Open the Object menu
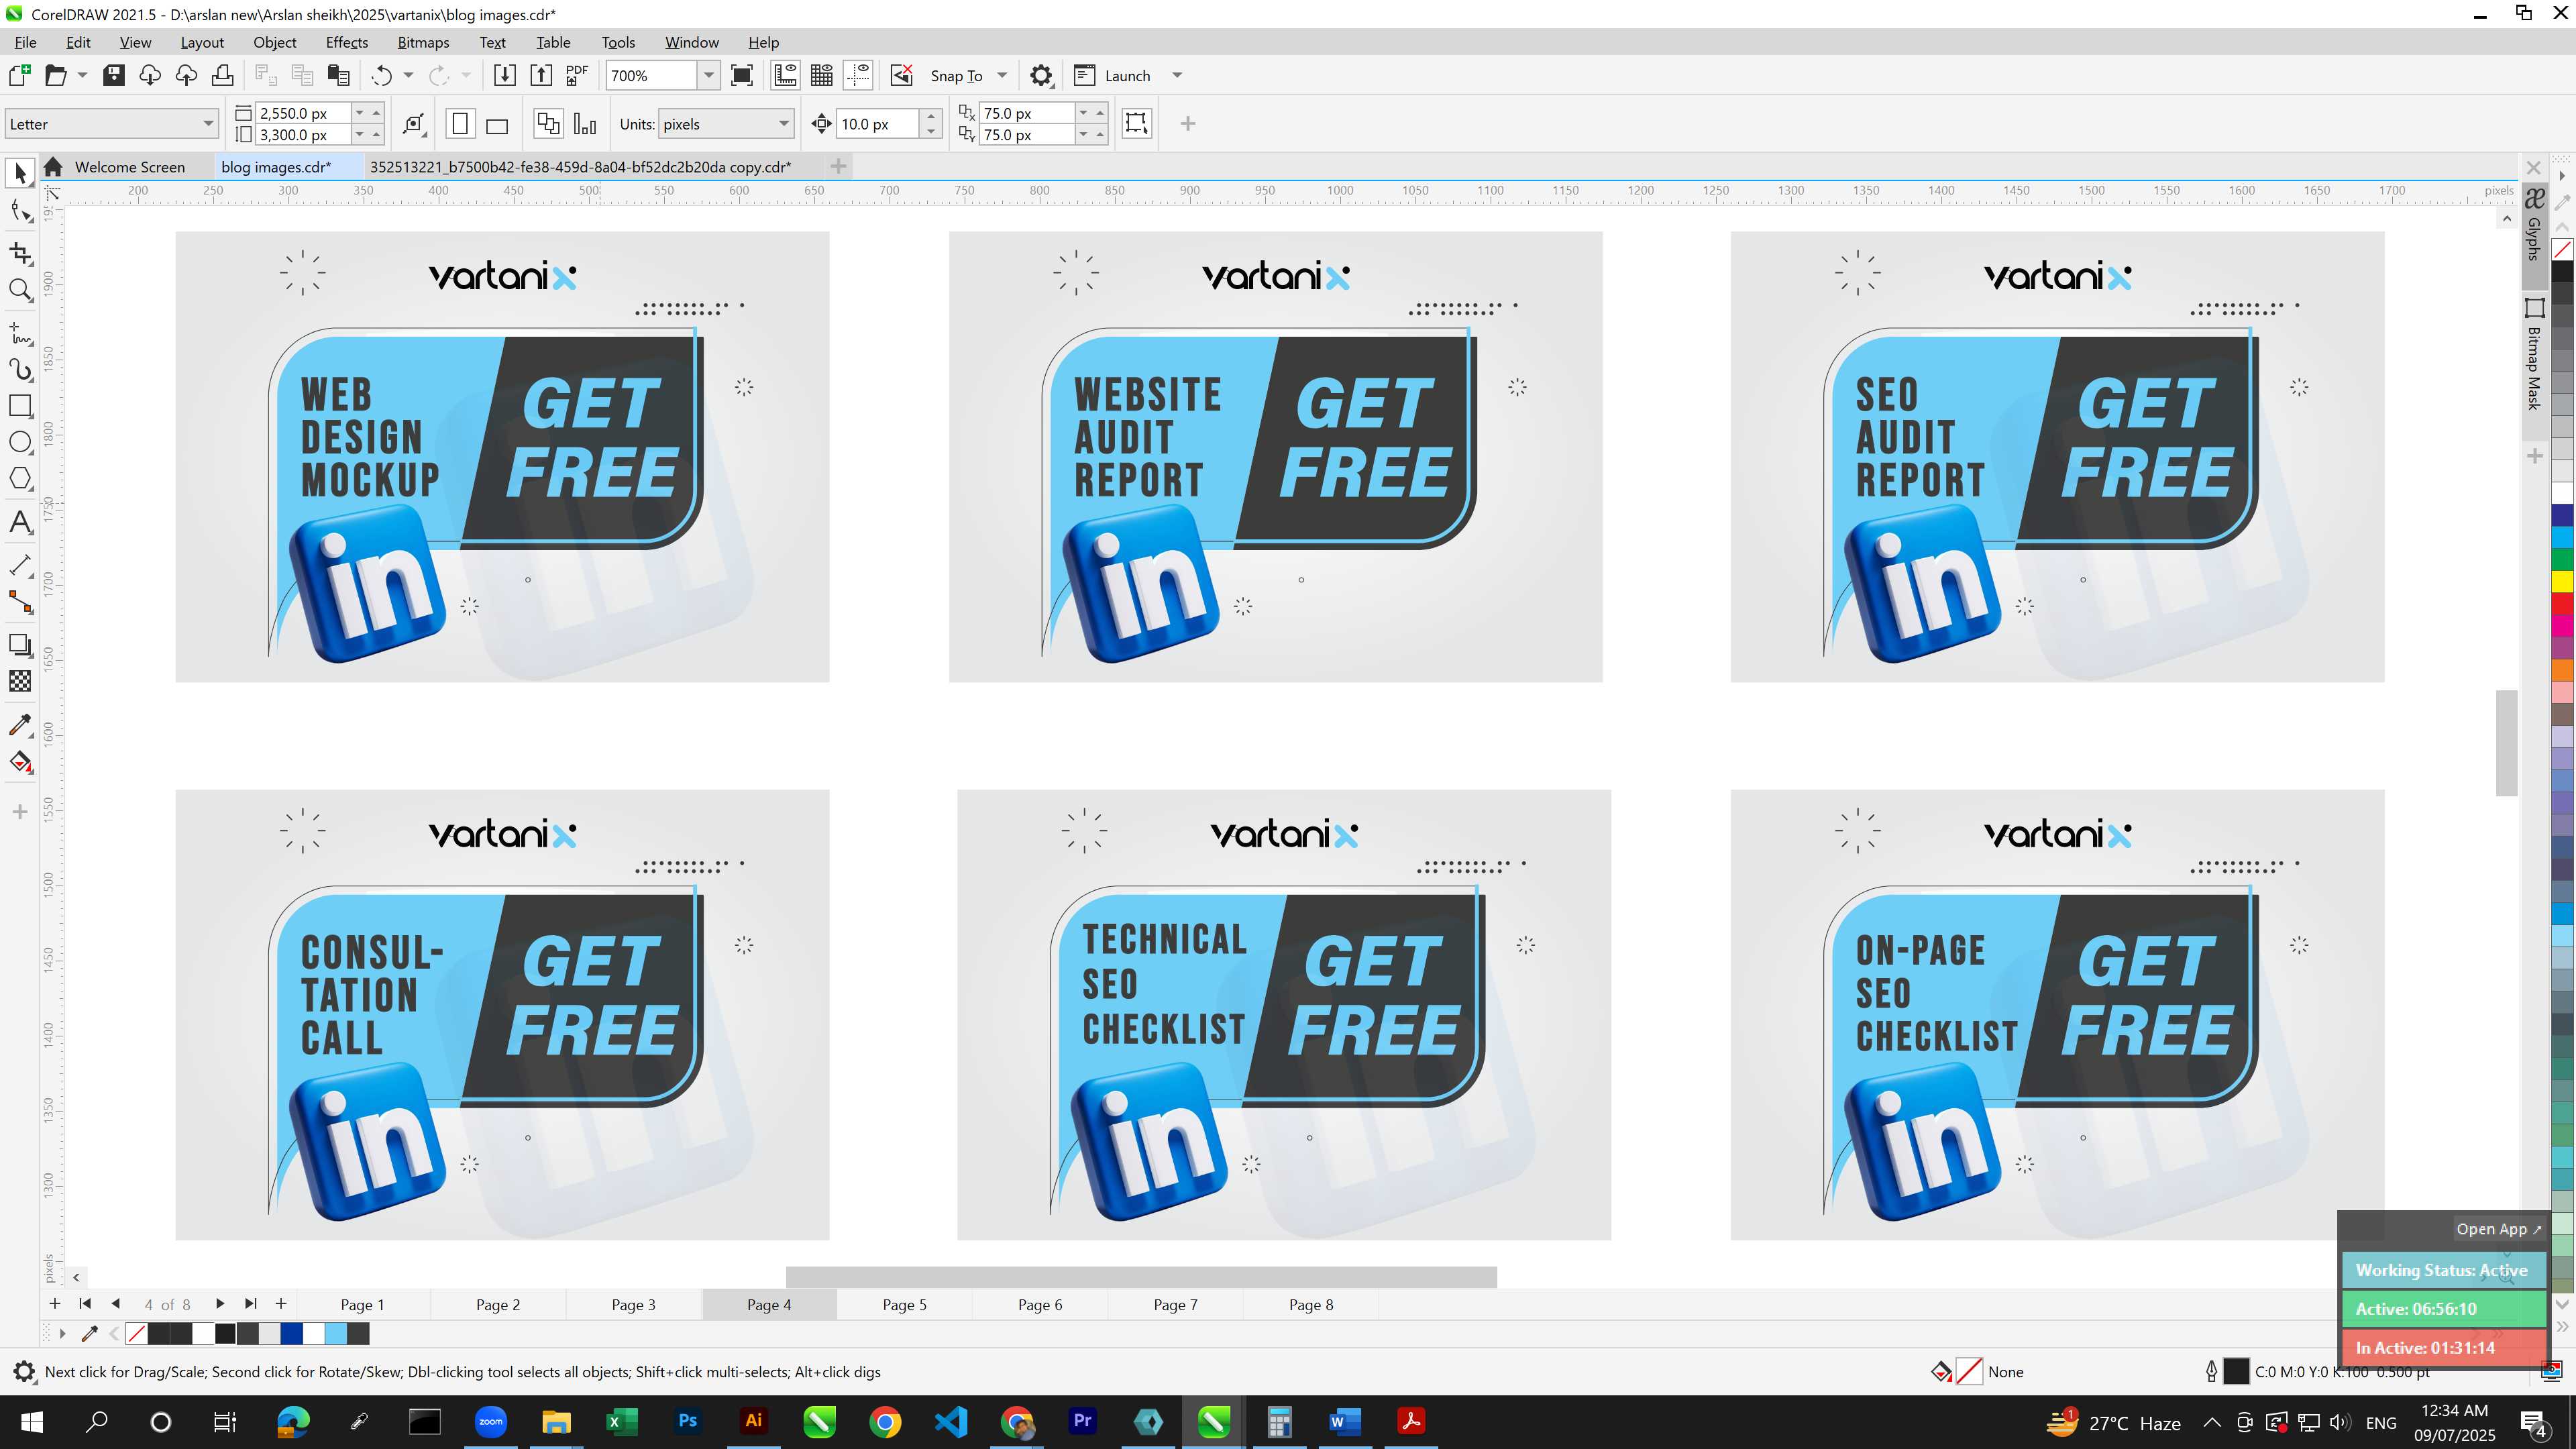The image size is (2576, 1449). tap(274, 42)
